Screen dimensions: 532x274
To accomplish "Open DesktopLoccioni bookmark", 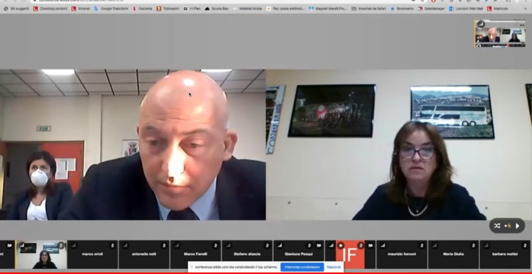I will [x=50, y=8].
